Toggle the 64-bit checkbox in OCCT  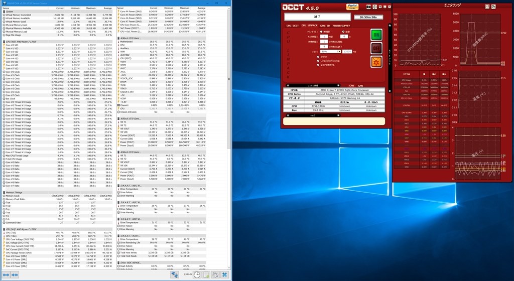[318, 57]
